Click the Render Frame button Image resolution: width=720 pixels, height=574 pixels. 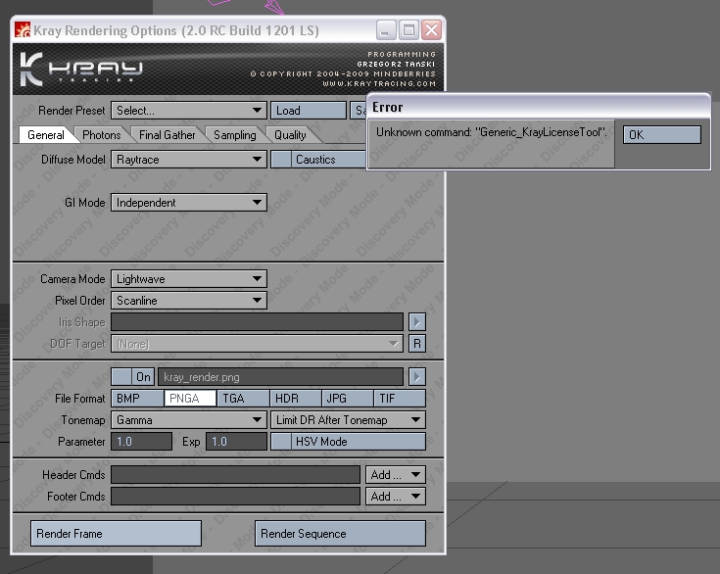pyautogui.click(x=116, y=534)
